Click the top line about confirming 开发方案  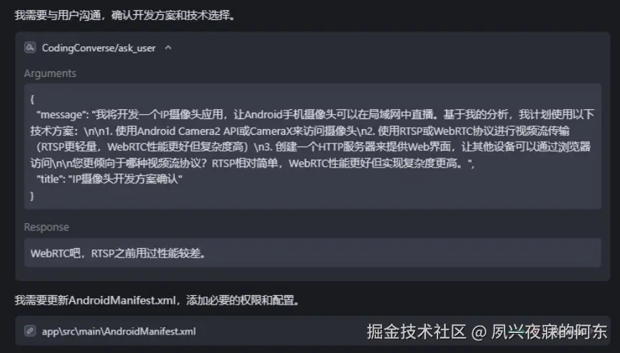point(125,16)
